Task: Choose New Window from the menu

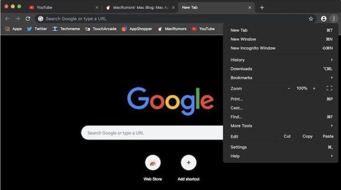Action: click(x=282, y=39)
